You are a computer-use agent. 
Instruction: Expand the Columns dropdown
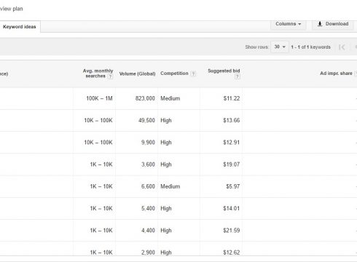pos(289,24)
